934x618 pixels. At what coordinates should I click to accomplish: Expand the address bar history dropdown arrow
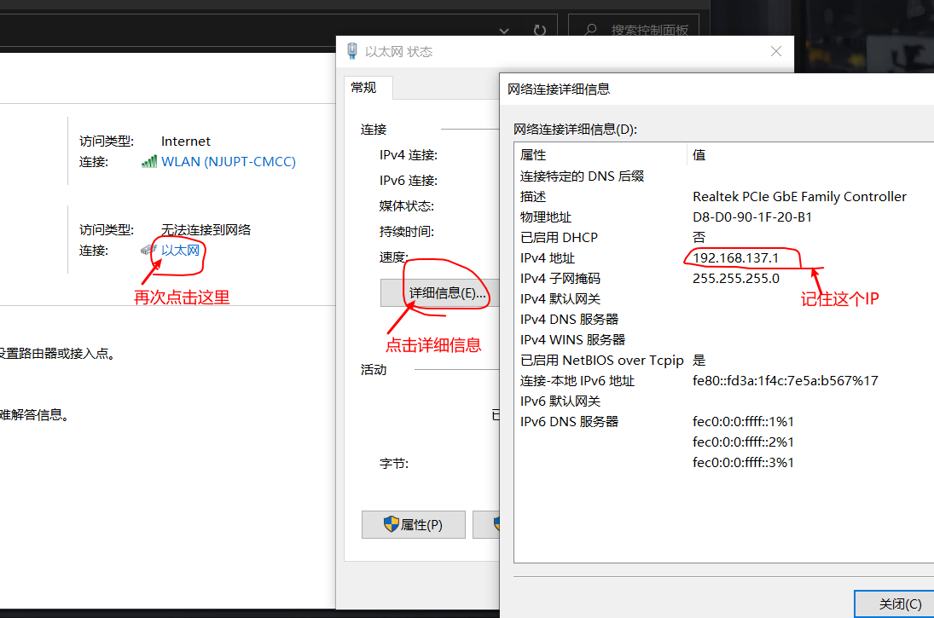[x=504, y=31]
